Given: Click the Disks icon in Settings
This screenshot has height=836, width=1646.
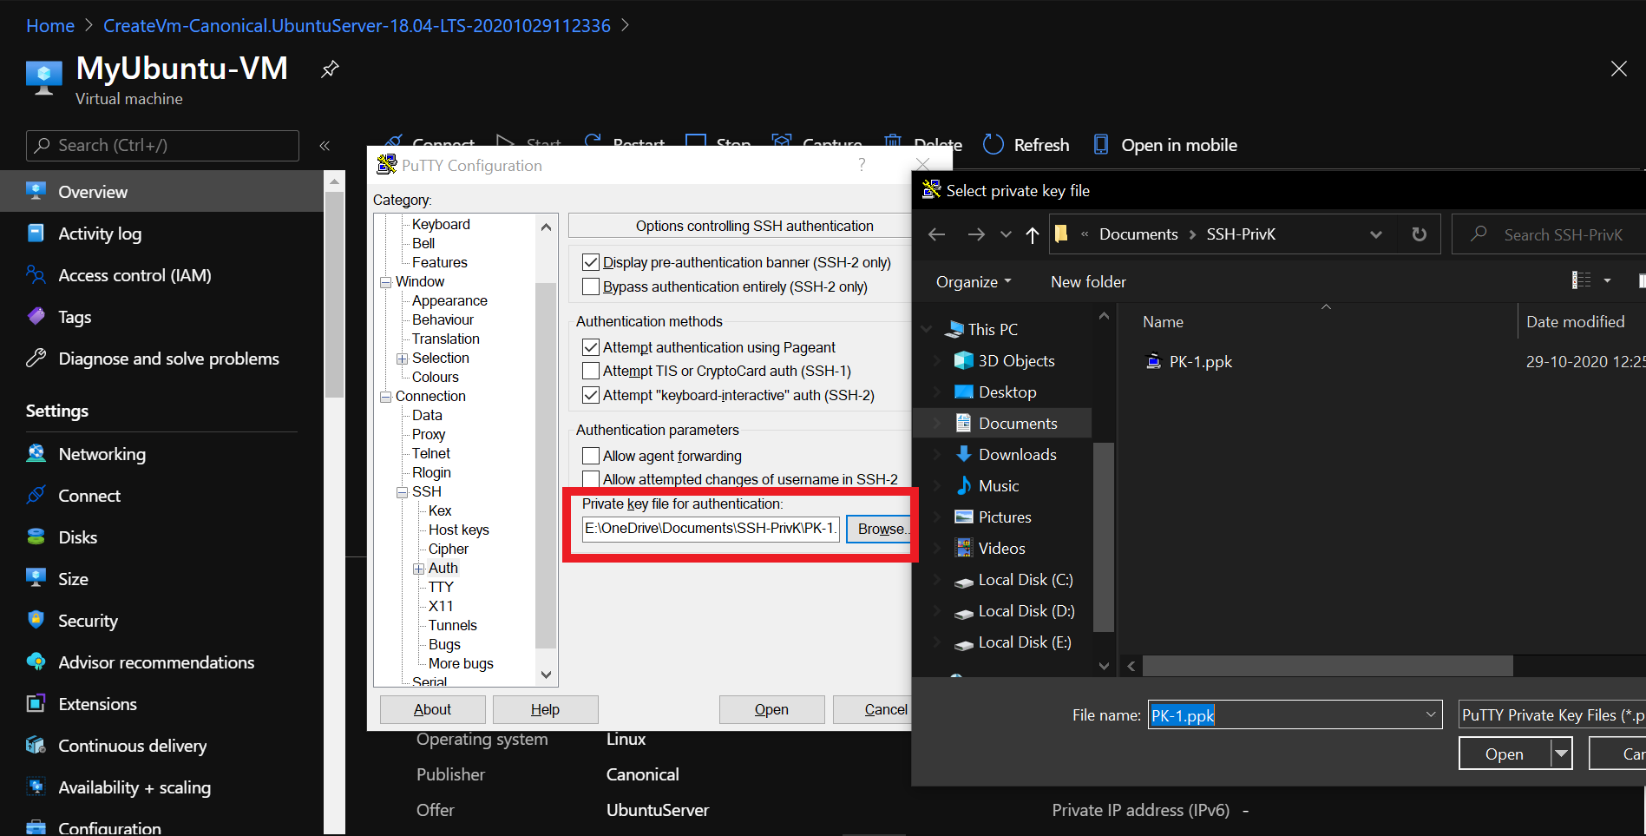Looking at the screenshot, I should [36, 536].
